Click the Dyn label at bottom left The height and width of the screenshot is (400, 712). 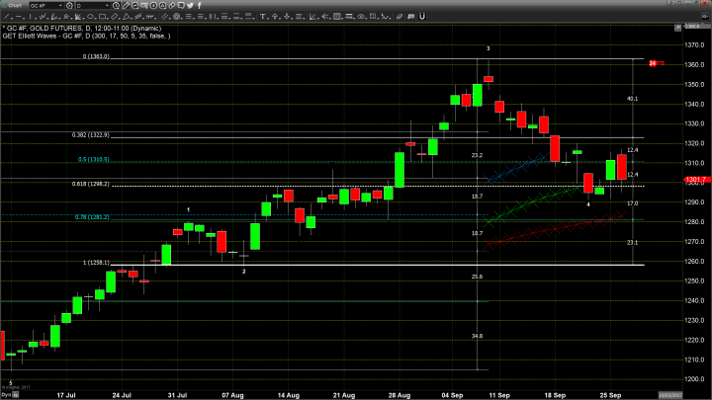click(6, 395)
